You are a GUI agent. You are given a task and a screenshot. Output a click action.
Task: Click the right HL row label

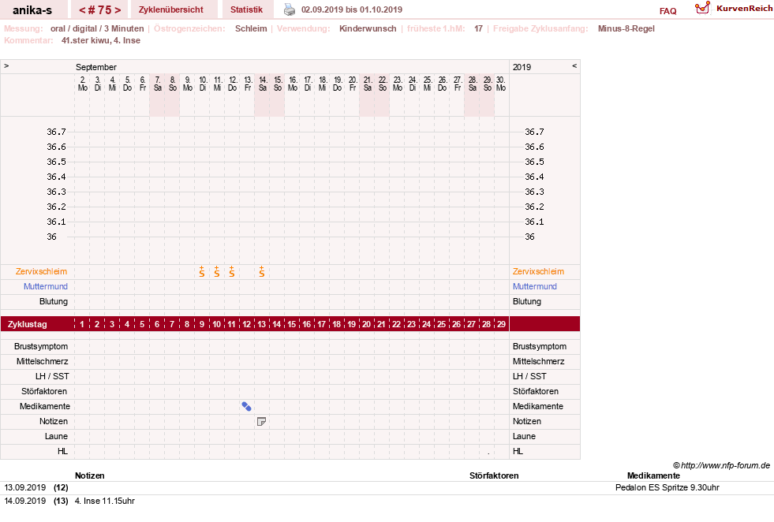pos(518,452)
